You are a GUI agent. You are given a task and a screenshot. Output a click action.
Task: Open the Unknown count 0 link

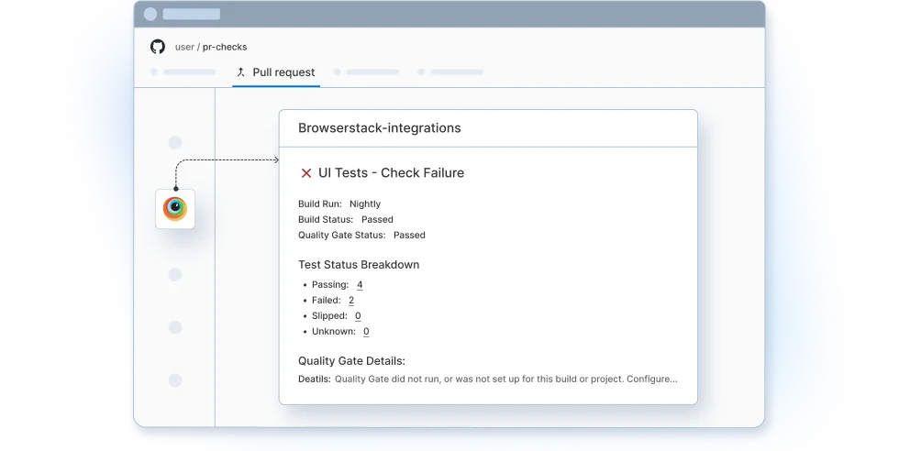coord(366,331)
